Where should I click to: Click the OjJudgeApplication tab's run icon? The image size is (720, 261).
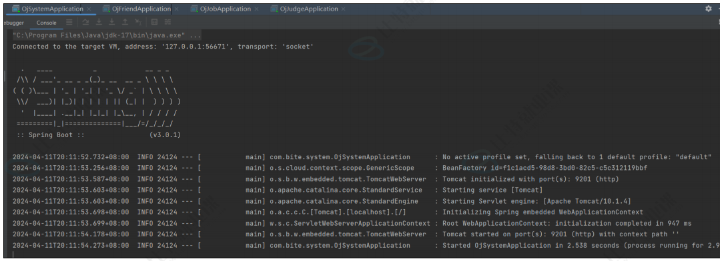(274, 9)
